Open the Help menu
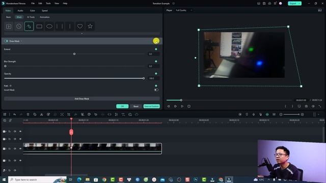The width and height of the screenshot is (326, 183). point(65,4)
